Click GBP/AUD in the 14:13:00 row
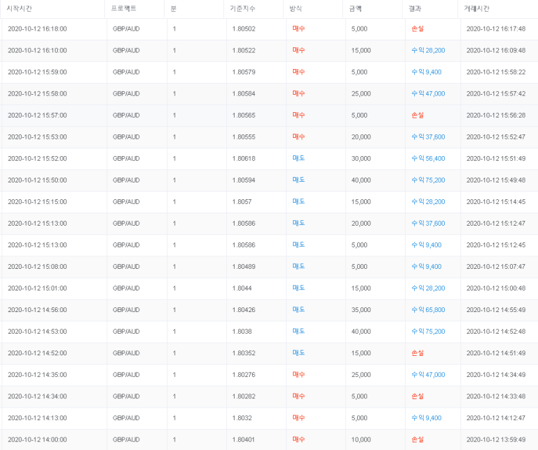The height and width of the screenshot is (450, 538). 126,418
